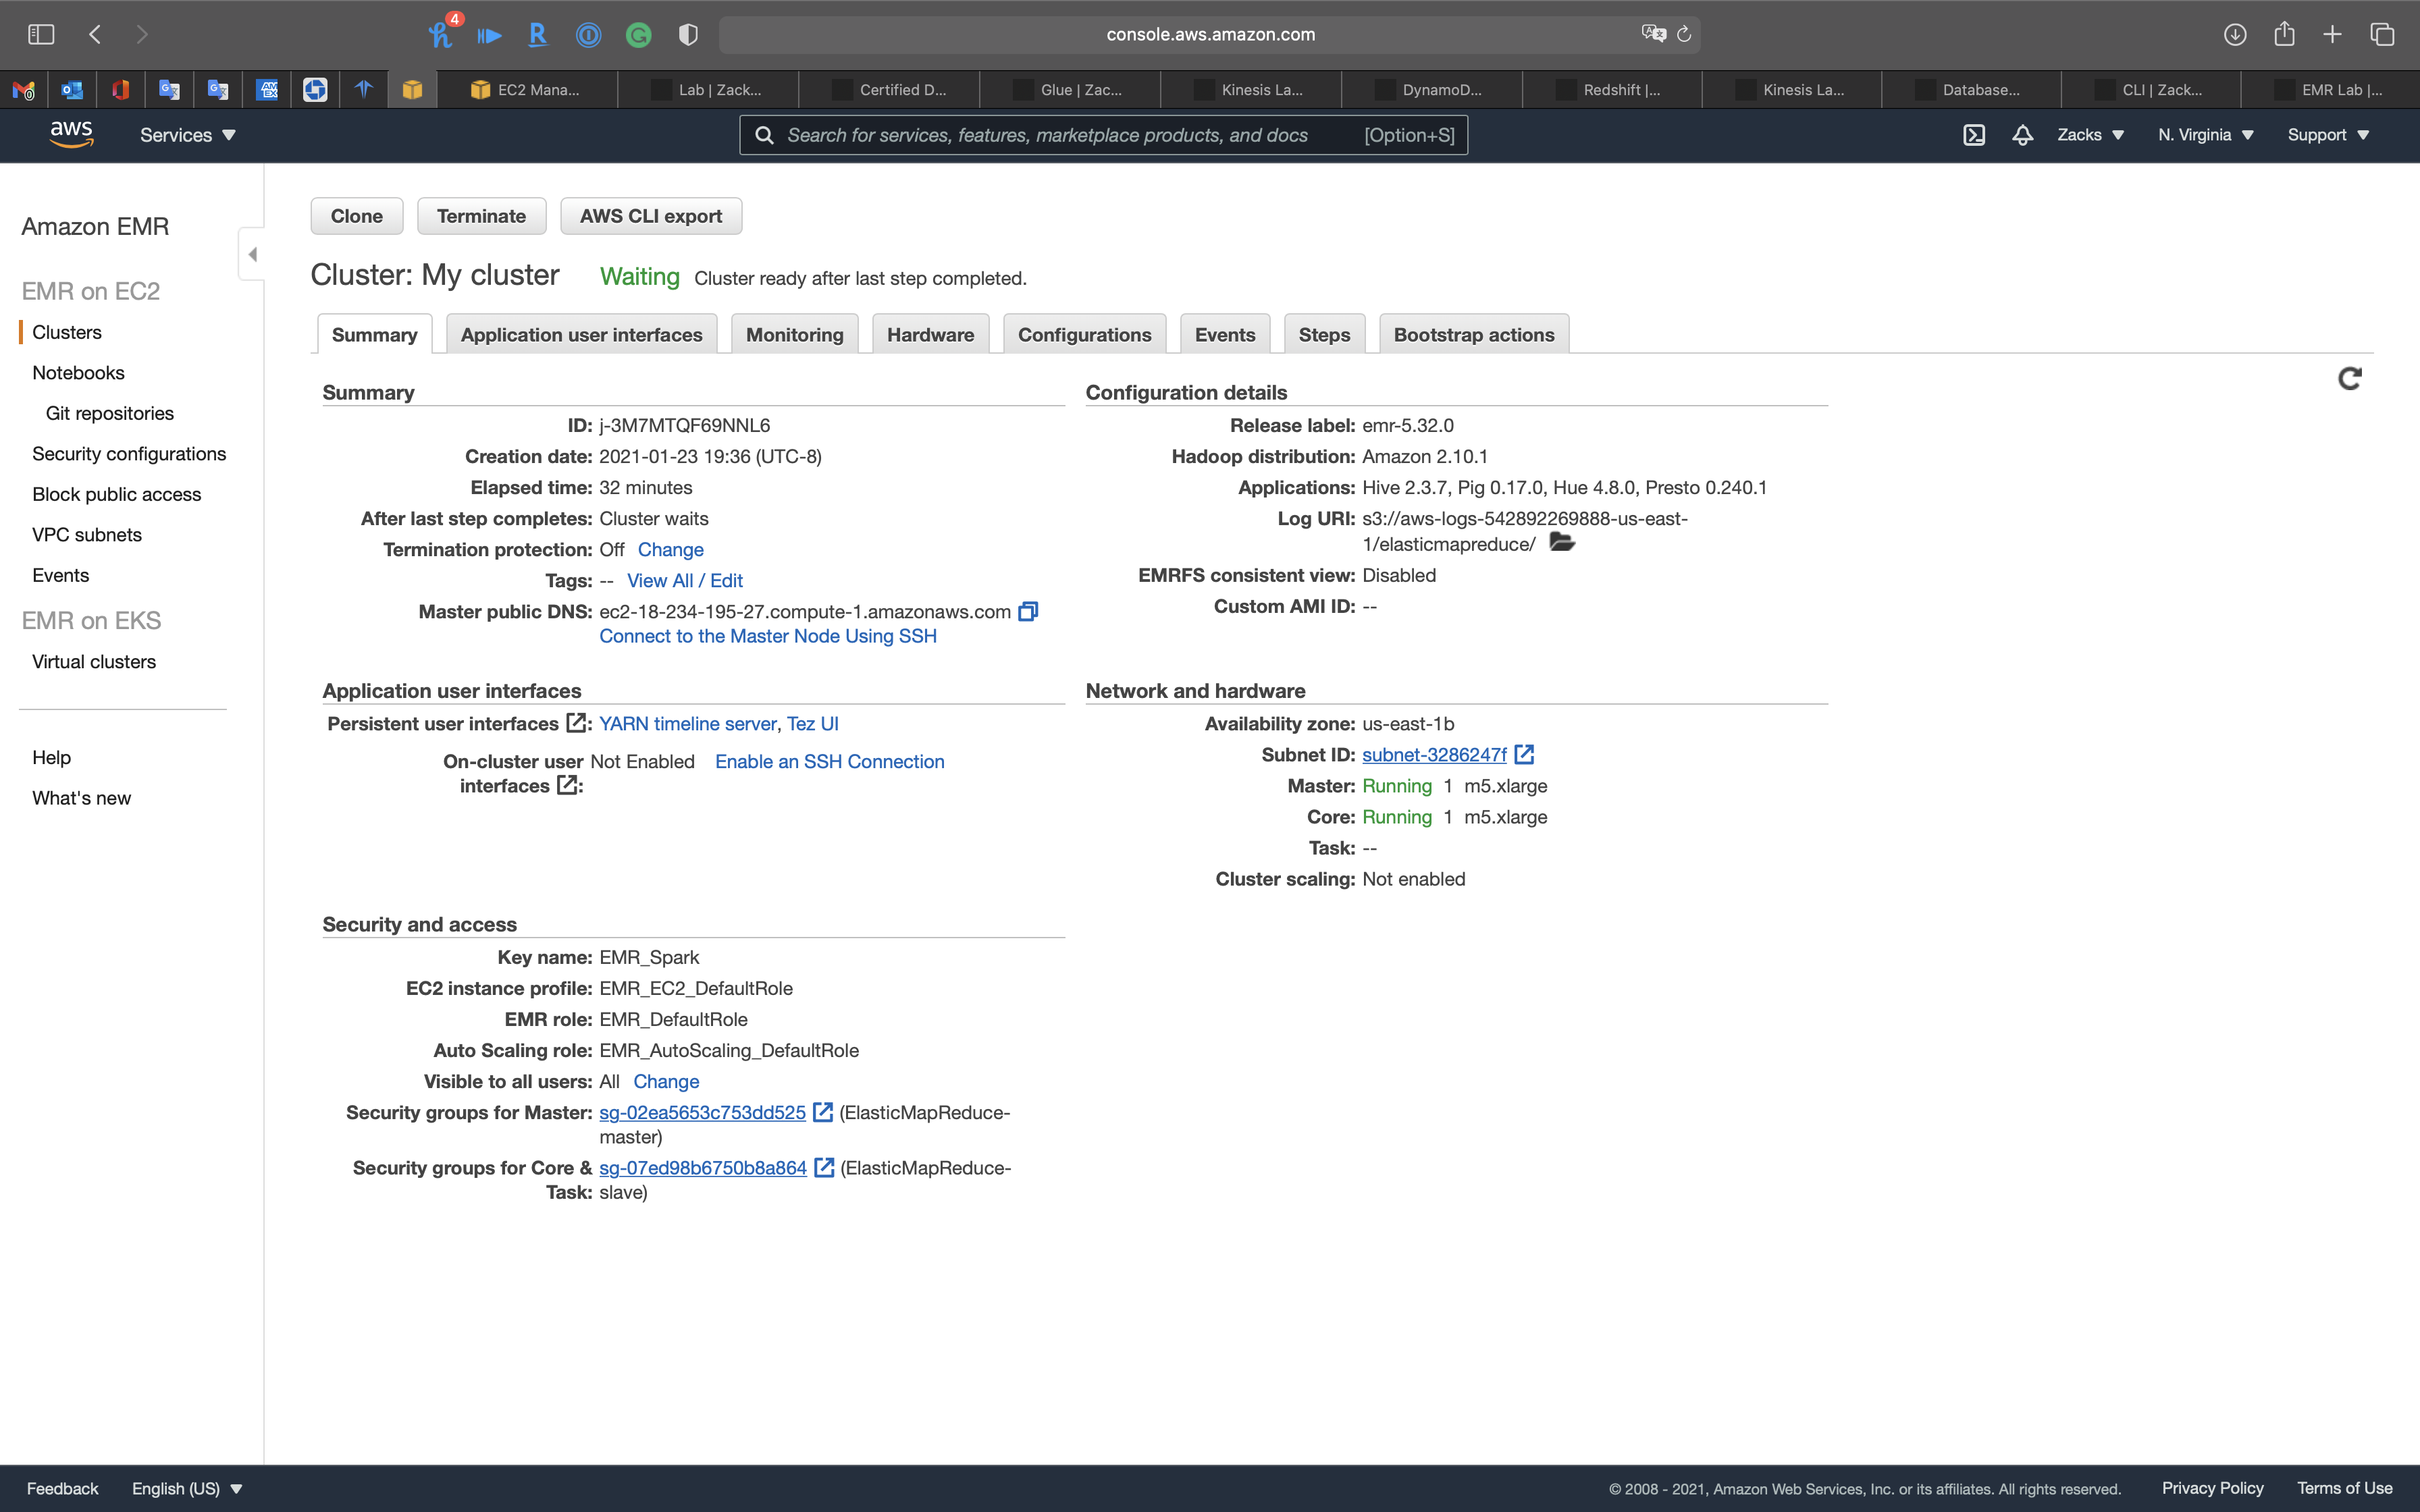Switch to the Hardware tab
This screenshot has width=2420, height=1512.
tap(929, 335)
